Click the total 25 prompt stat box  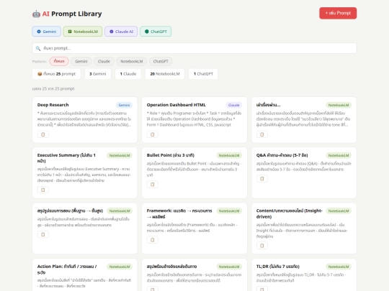56,74
